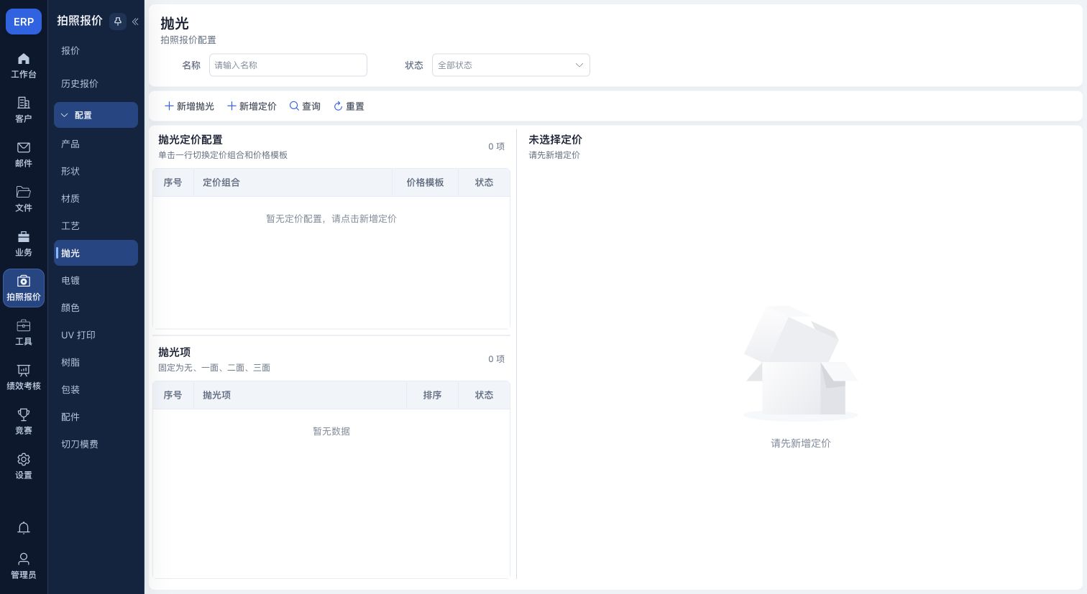Select 包装 in the config menu
1087x594 pixels.
coord(96,389)
